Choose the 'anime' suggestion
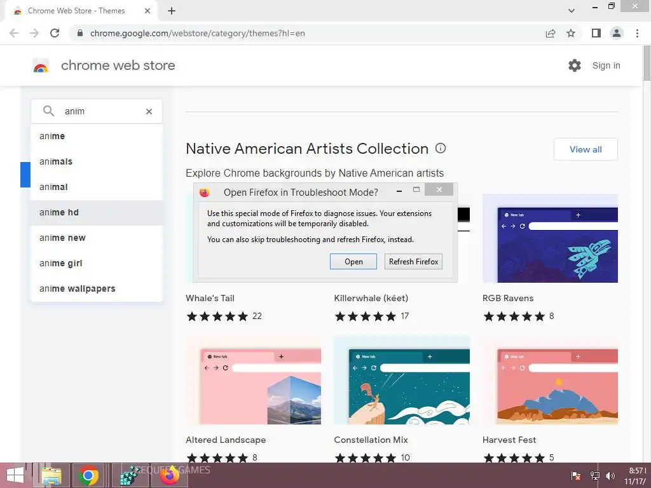Screen dimensions: 651x488 97,136
